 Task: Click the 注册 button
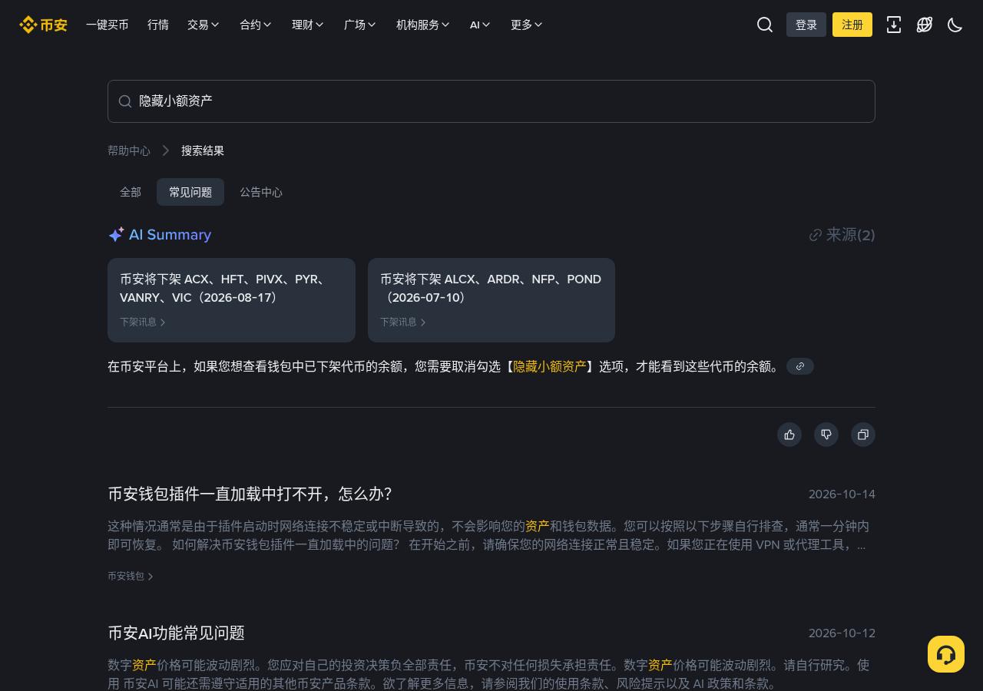(x=852, y=25)
